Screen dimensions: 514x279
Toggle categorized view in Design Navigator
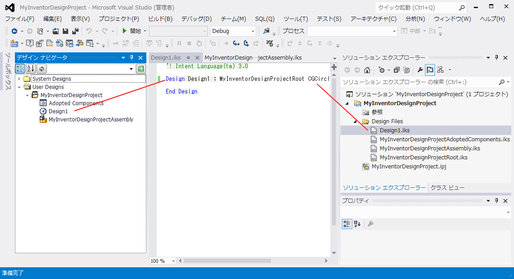[x=20, y=69]
